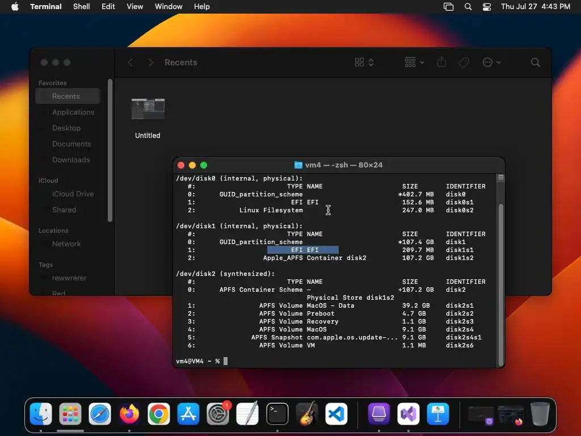Image resolution: width=581 pixels, height=436 pixels.
Task: Open Visual Studio Code from the Dock
Action: pyautogui.click(x=336, y=414)
